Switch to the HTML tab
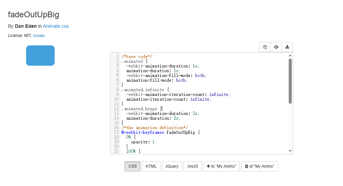 tap(151, 166)
